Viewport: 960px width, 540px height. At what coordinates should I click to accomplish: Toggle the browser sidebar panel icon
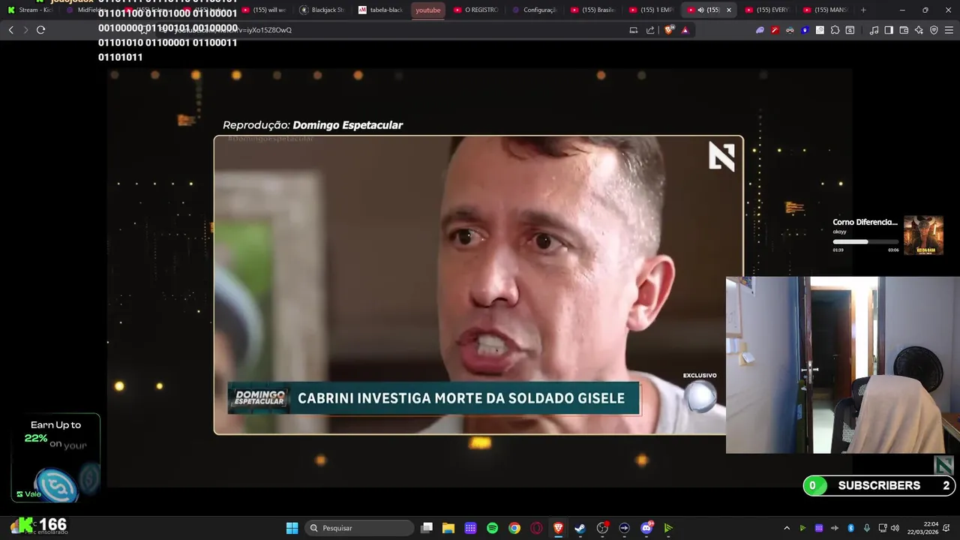click(x=889, y=30)
